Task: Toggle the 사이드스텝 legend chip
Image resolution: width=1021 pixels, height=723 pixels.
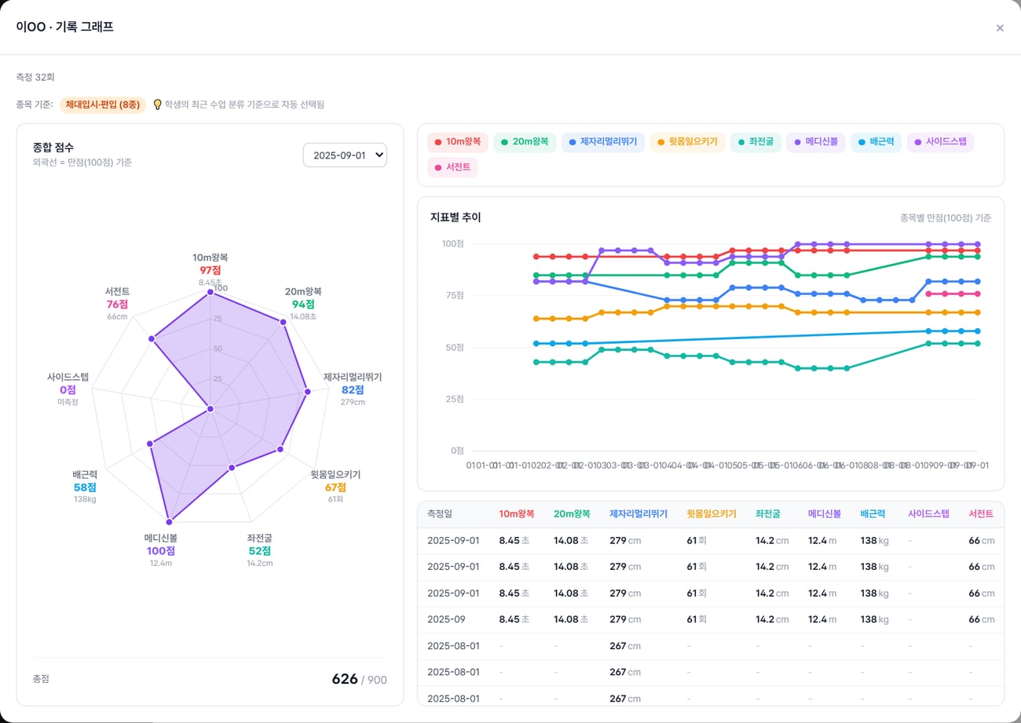Action: click(940, 142)
